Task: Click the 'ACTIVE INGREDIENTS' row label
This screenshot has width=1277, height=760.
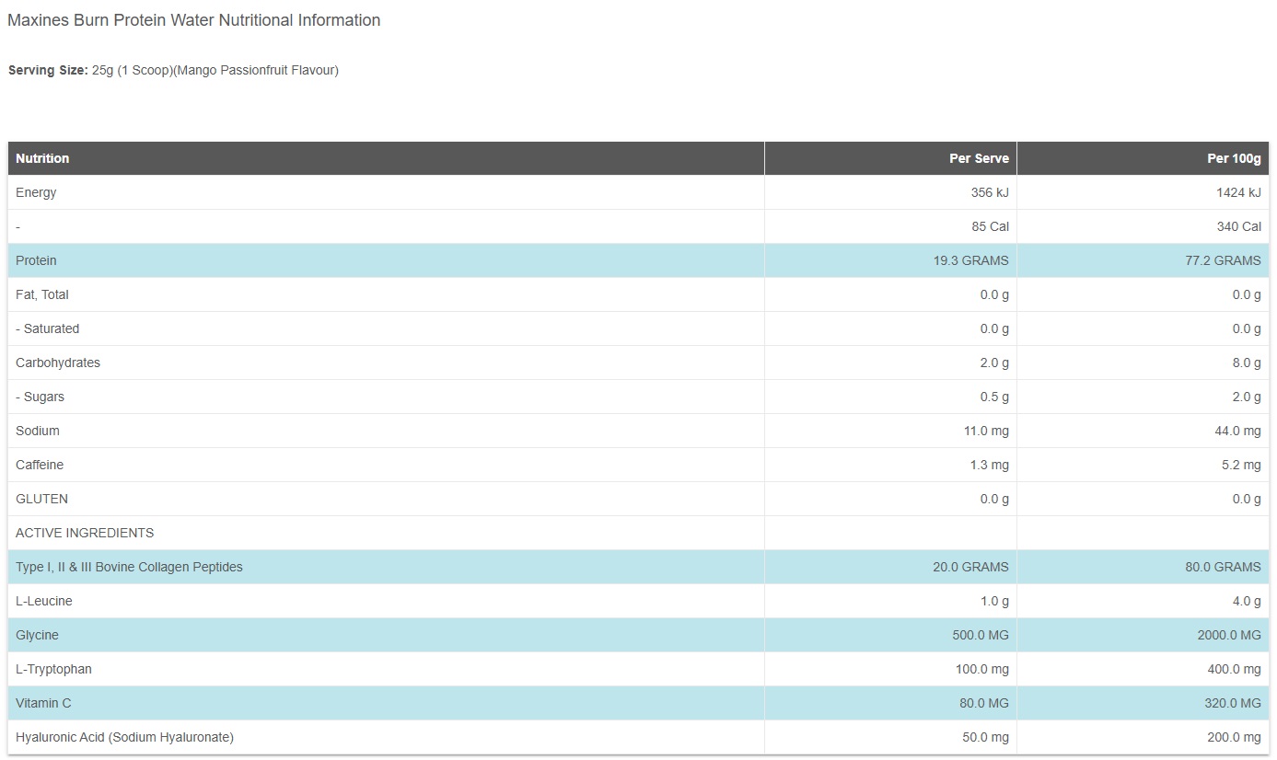Action: pyautogui.click(x=85, y=533)
